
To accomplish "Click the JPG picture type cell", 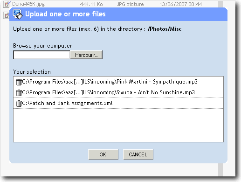I will click(x=130, y=4).
